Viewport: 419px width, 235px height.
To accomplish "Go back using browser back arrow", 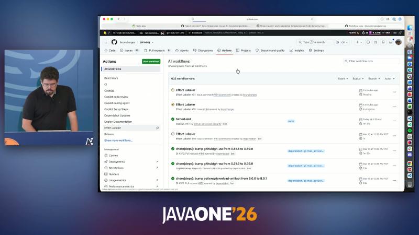I will point(119,19).
